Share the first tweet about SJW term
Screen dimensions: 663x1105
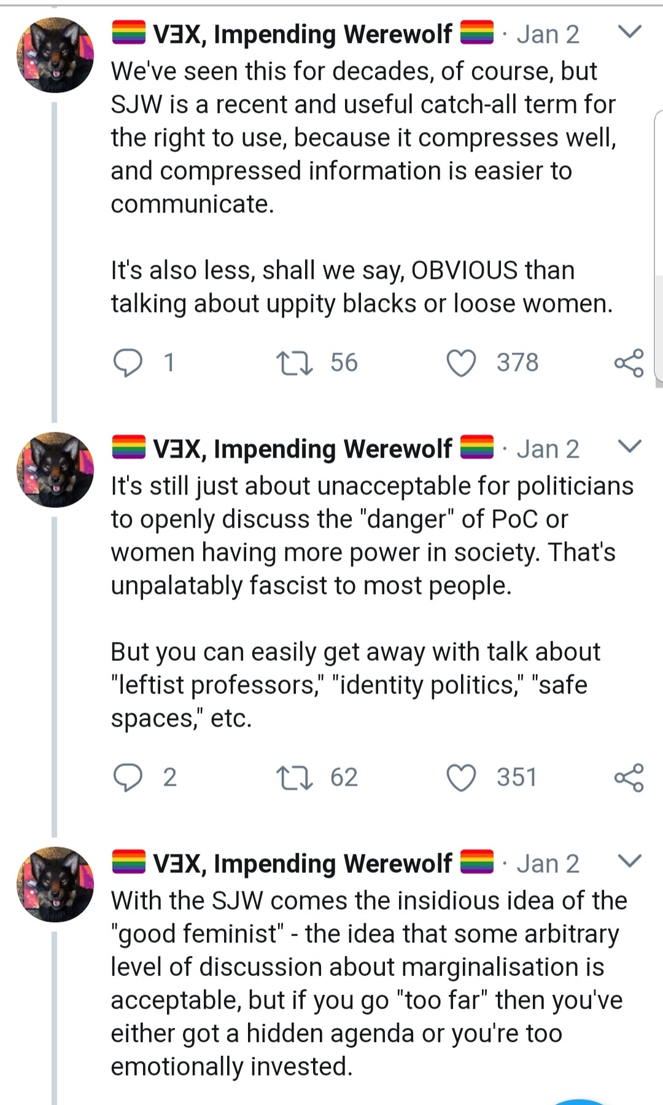pyautogui.click(x=629, y=362)
